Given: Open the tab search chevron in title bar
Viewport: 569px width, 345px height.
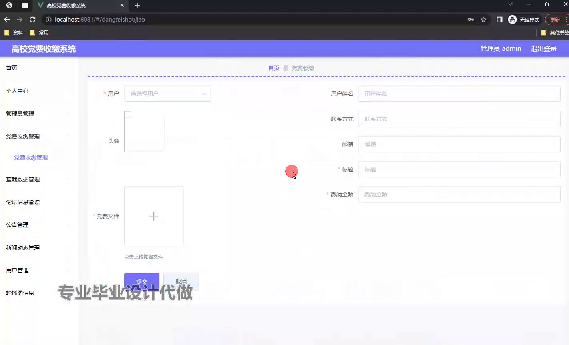Looking at the screenshot, I should (510, 4).
